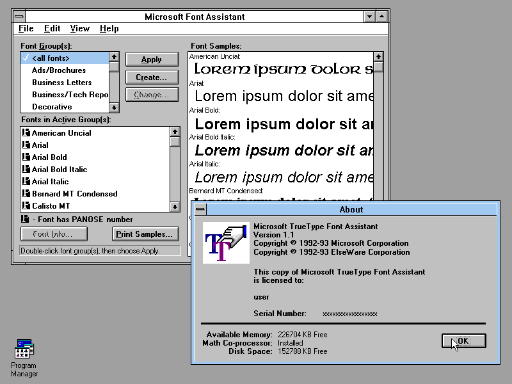Image resolution: width=512 pixels, height=384 pixels.
Task: Click the Version 1.1 text in About
Action: (274, 235)
